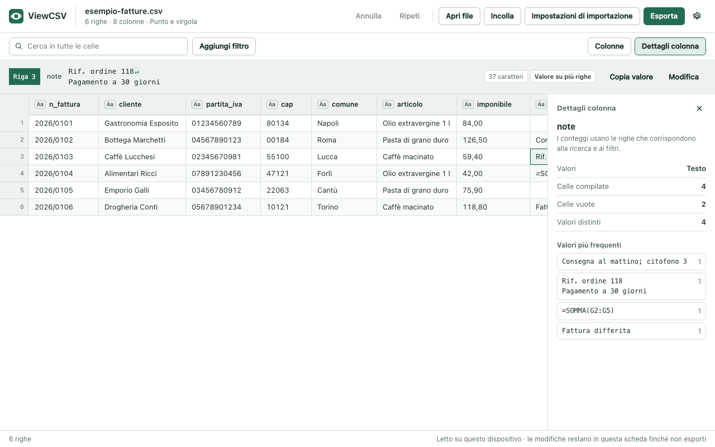Click cell Drogheria Conti
This screenshot has width=715, height=447.
point(142,207)
